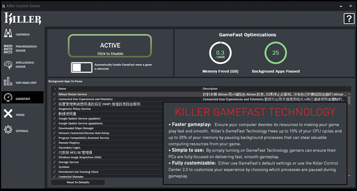Uncheck Downloaded Maps Manager checkbox
This screenshot has width=357, height=191.
point(54,128)
